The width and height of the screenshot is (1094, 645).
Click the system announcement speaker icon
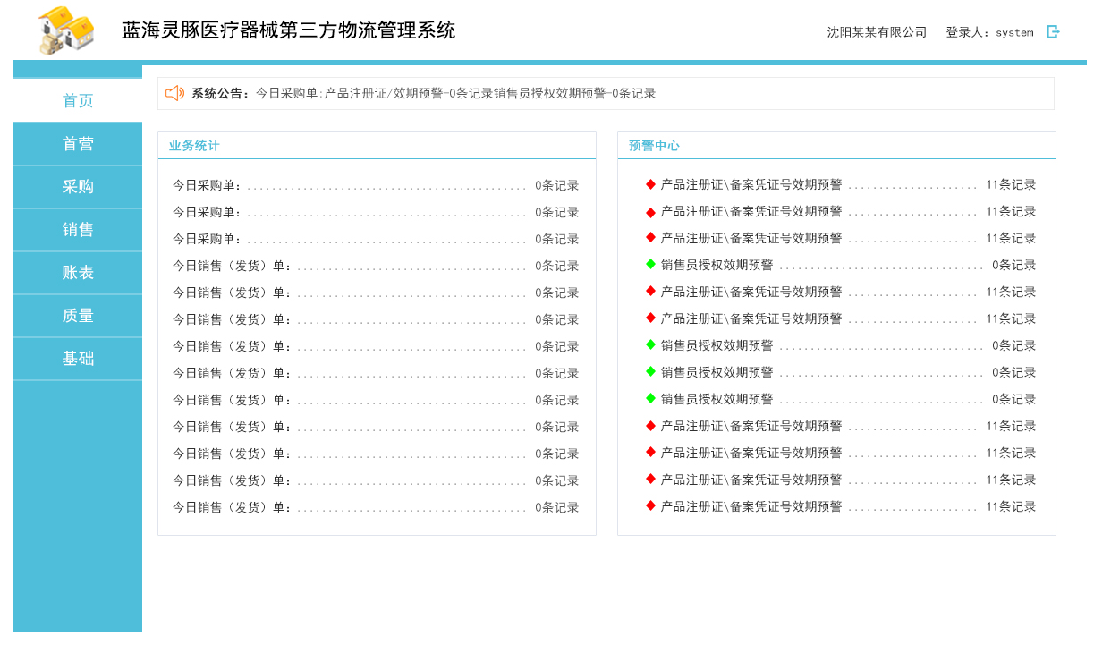coord(174,93)
